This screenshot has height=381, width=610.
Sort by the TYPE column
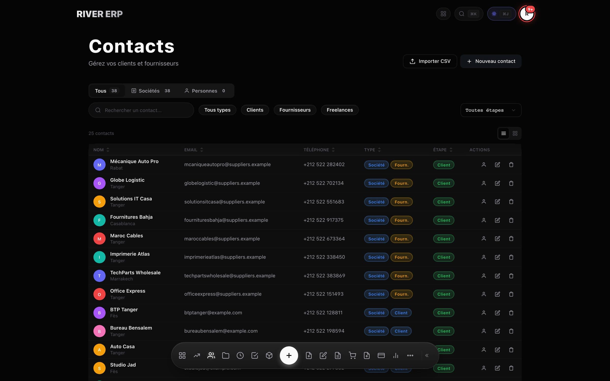coord(372,150)
